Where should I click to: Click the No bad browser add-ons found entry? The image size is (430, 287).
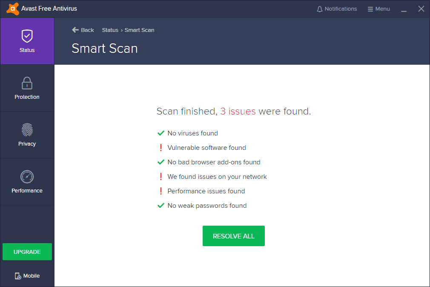[213, 162]
